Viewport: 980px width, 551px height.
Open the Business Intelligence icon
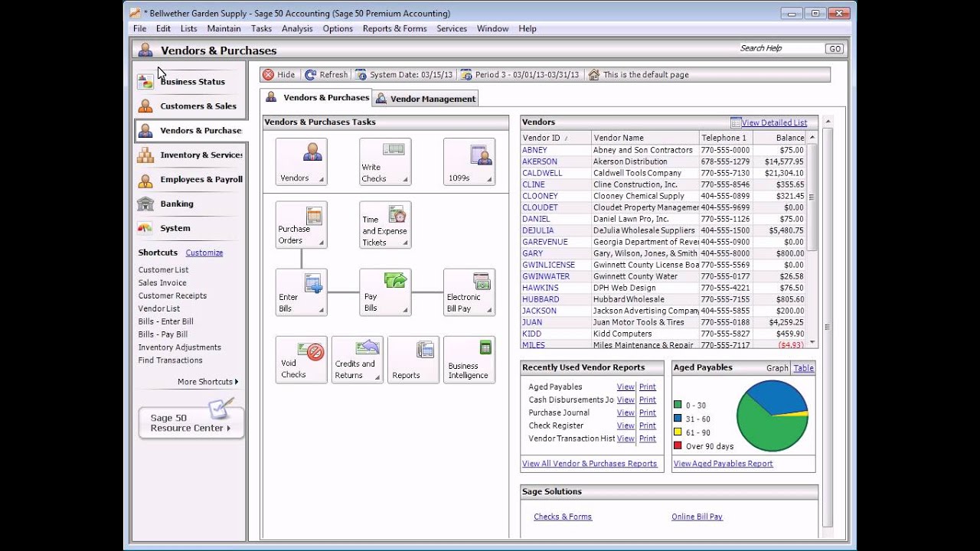(x=469, y=360)
